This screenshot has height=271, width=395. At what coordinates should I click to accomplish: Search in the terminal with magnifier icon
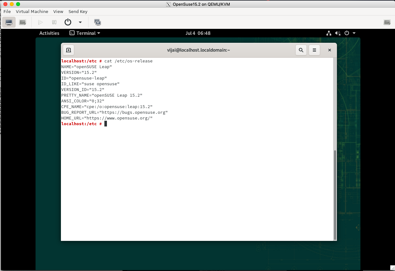pyautogui.click(x=301, y=50)
